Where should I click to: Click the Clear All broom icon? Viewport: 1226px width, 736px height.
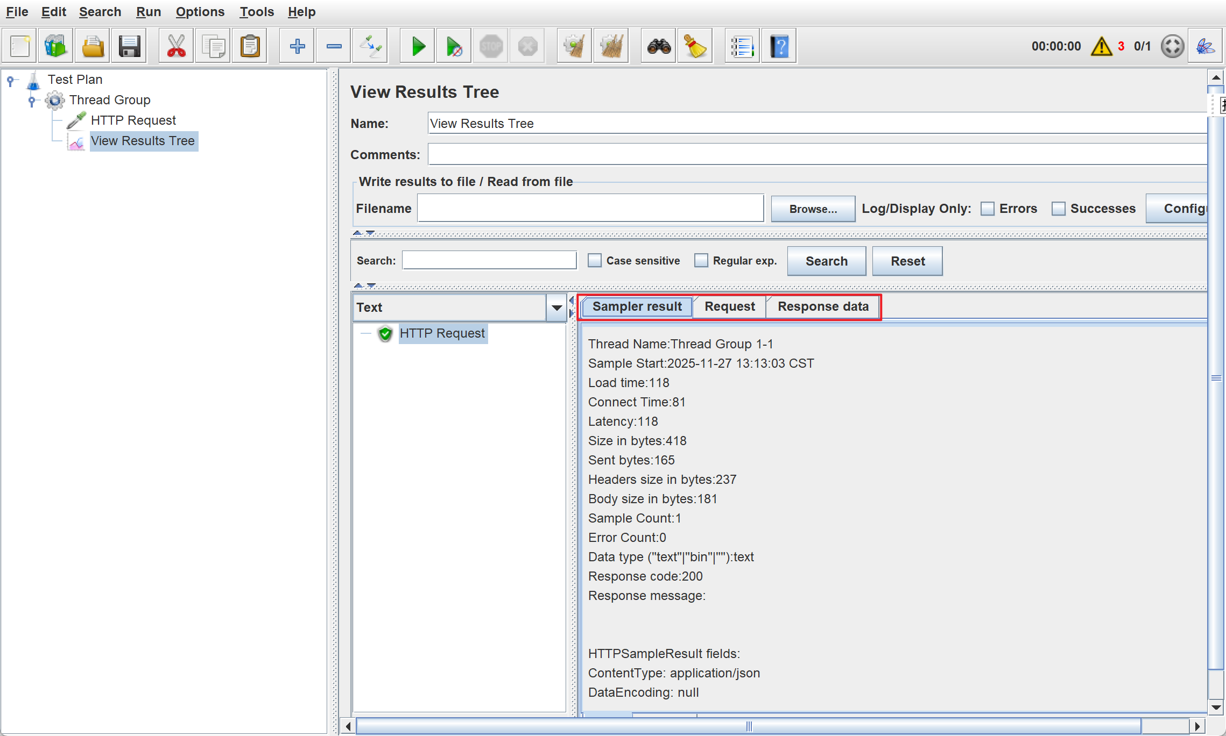point(611,47)
